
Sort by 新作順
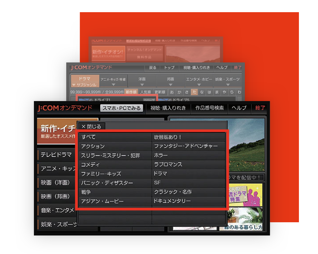(131, 92)
